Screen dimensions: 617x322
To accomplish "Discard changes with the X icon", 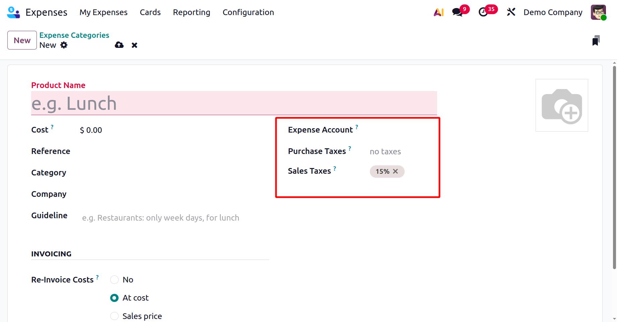I will click(134, 45).
